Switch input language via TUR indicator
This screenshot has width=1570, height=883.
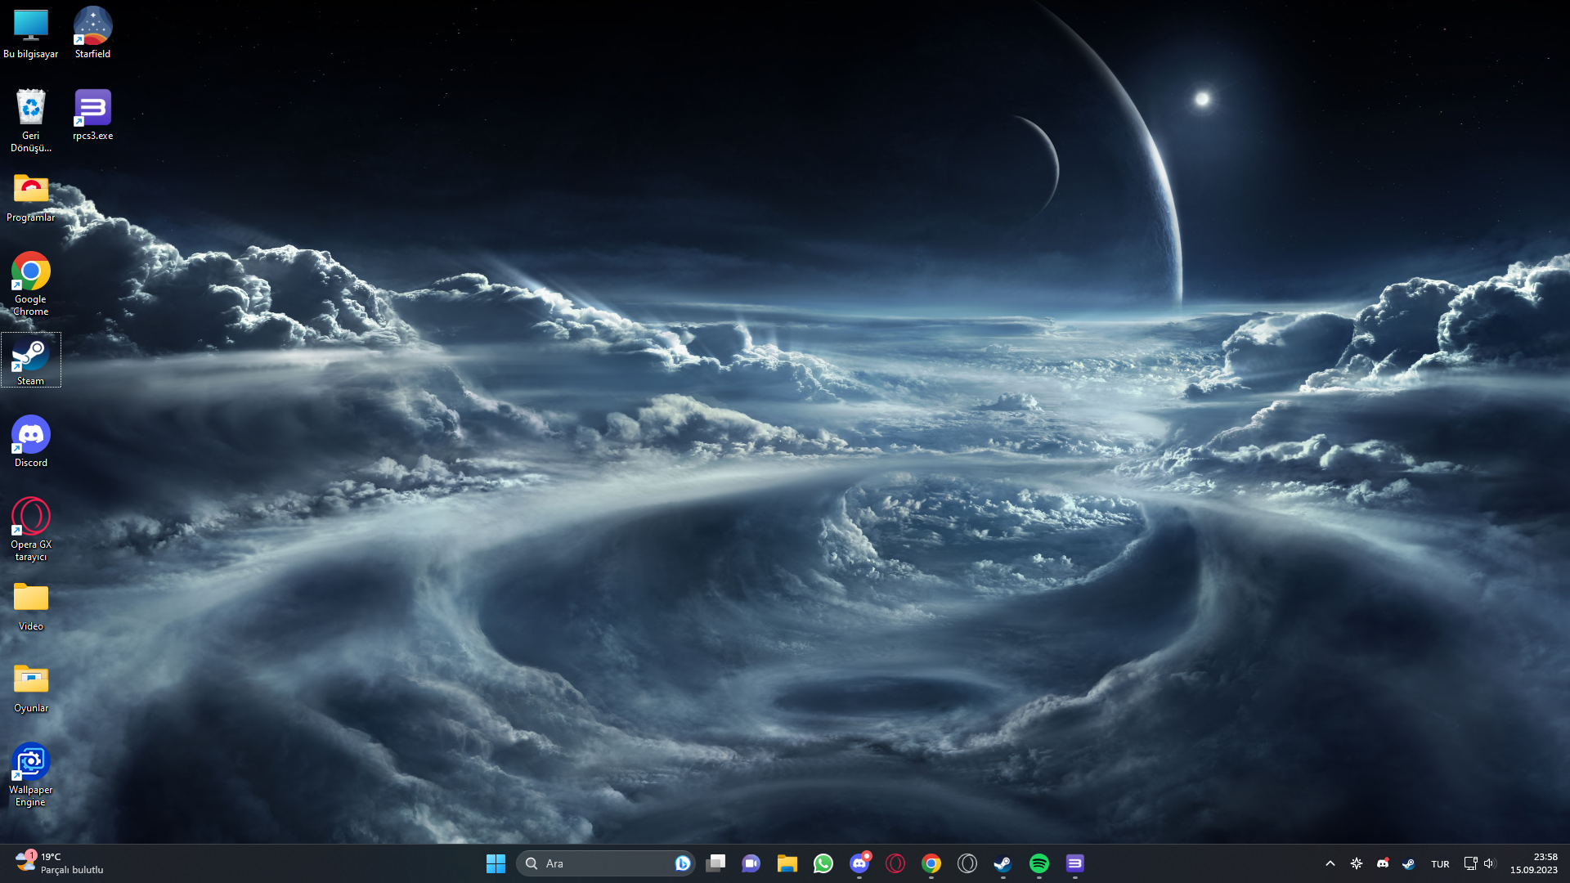(1440, 864)
